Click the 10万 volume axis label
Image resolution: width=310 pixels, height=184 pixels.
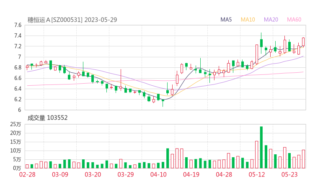tap(15, 151)
